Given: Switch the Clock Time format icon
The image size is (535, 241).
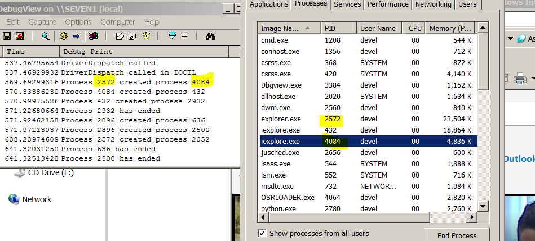Looking at the screenshot, I should click(147, 36).
